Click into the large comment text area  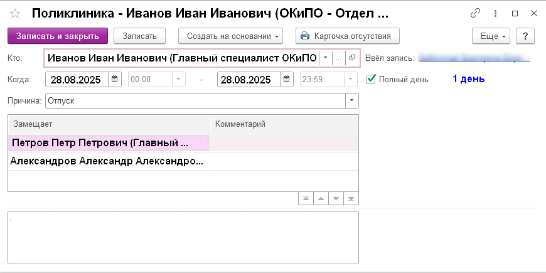pyautogui.click(x=183, y=237)
